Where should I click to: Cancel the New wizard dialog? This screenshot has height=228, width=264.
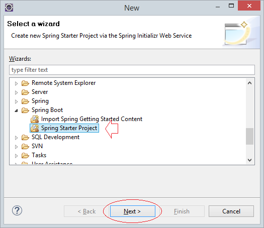(231, 211)
